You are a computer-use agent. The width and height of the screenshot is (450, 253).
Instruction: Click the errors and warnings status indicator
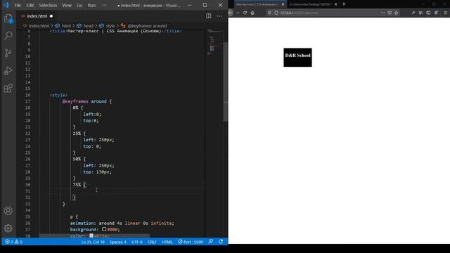tap(14, 242)
